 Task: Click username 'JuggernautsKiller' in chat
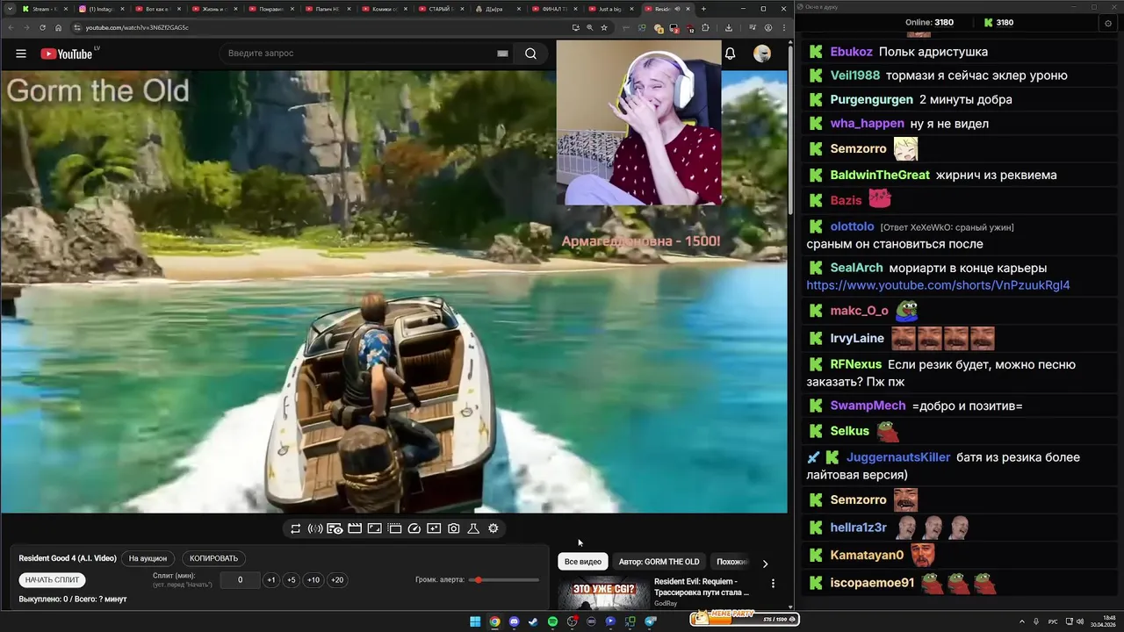point(898,457)
